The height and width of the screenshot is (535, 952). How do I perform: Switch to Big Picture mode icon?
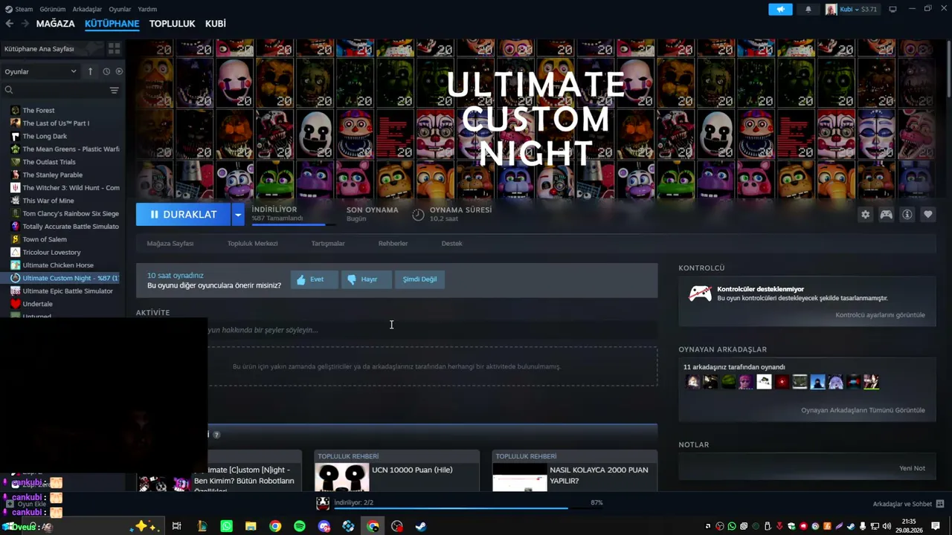pos(892,9)
